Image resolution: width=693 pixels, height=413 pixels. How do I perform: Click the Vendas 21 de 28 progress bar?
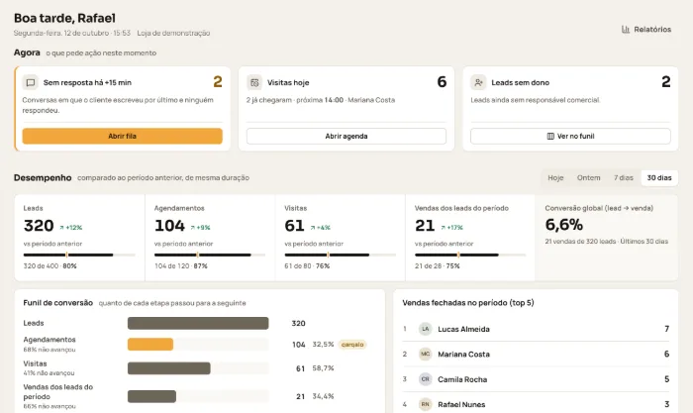470,256
